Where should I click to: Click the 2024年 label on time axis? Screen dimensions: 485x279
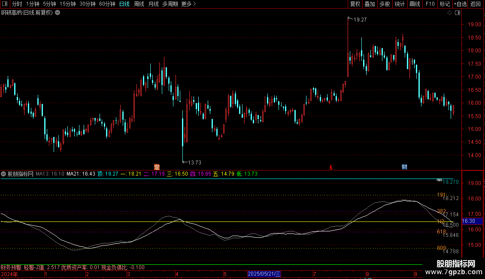point(9,274)
